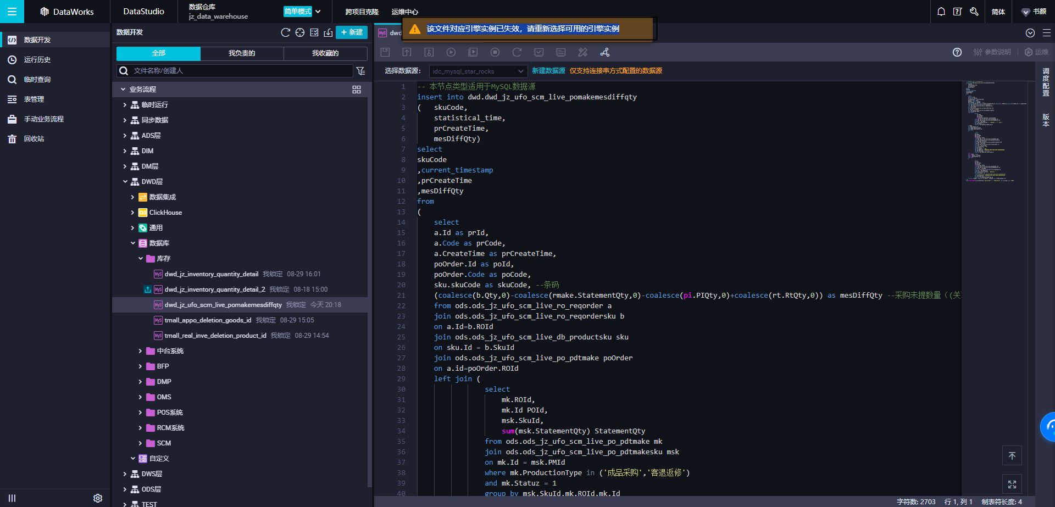The height and width of the screenshot is (507, 1055).
Task: Open the 版本 side panel
Action: coord(1046,120)
